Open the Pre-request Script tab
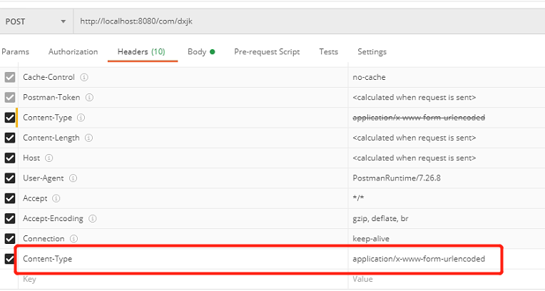Screen dimensions: 545x291 pyautogui.click(x=267, y=52)
